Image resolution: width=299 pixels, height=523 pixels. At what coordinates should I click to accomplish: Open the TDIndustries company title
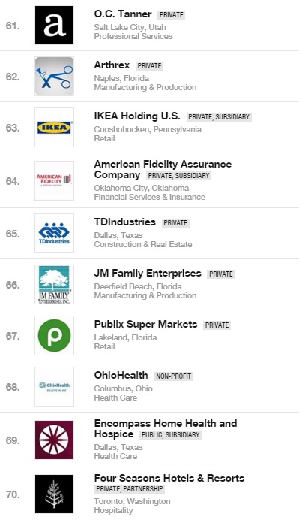coord(124,222)
